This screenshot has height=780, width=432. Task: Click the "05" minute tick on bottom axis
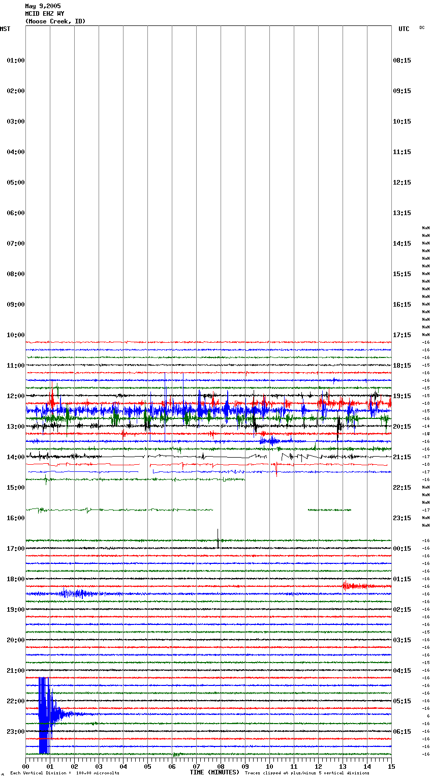(x=147, y=766)
